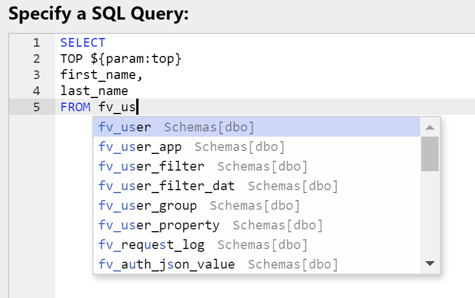Click scrollbar track below the thumb
475x298 pixels.
coord(430,213)
